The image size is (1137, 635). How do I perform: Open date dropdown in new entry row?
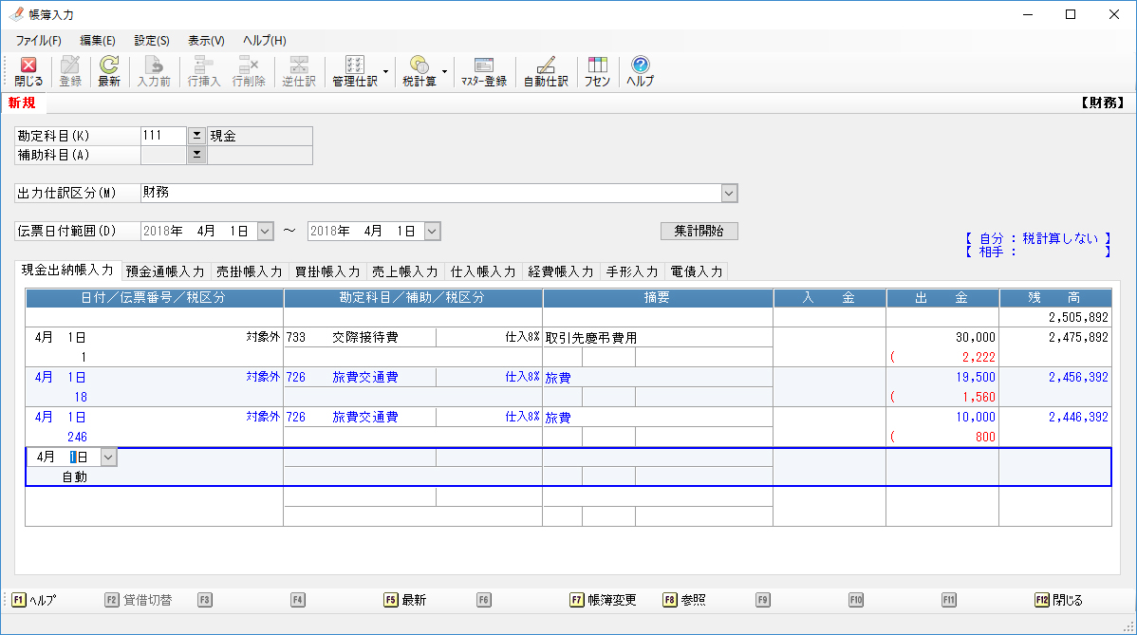point(108,458)
